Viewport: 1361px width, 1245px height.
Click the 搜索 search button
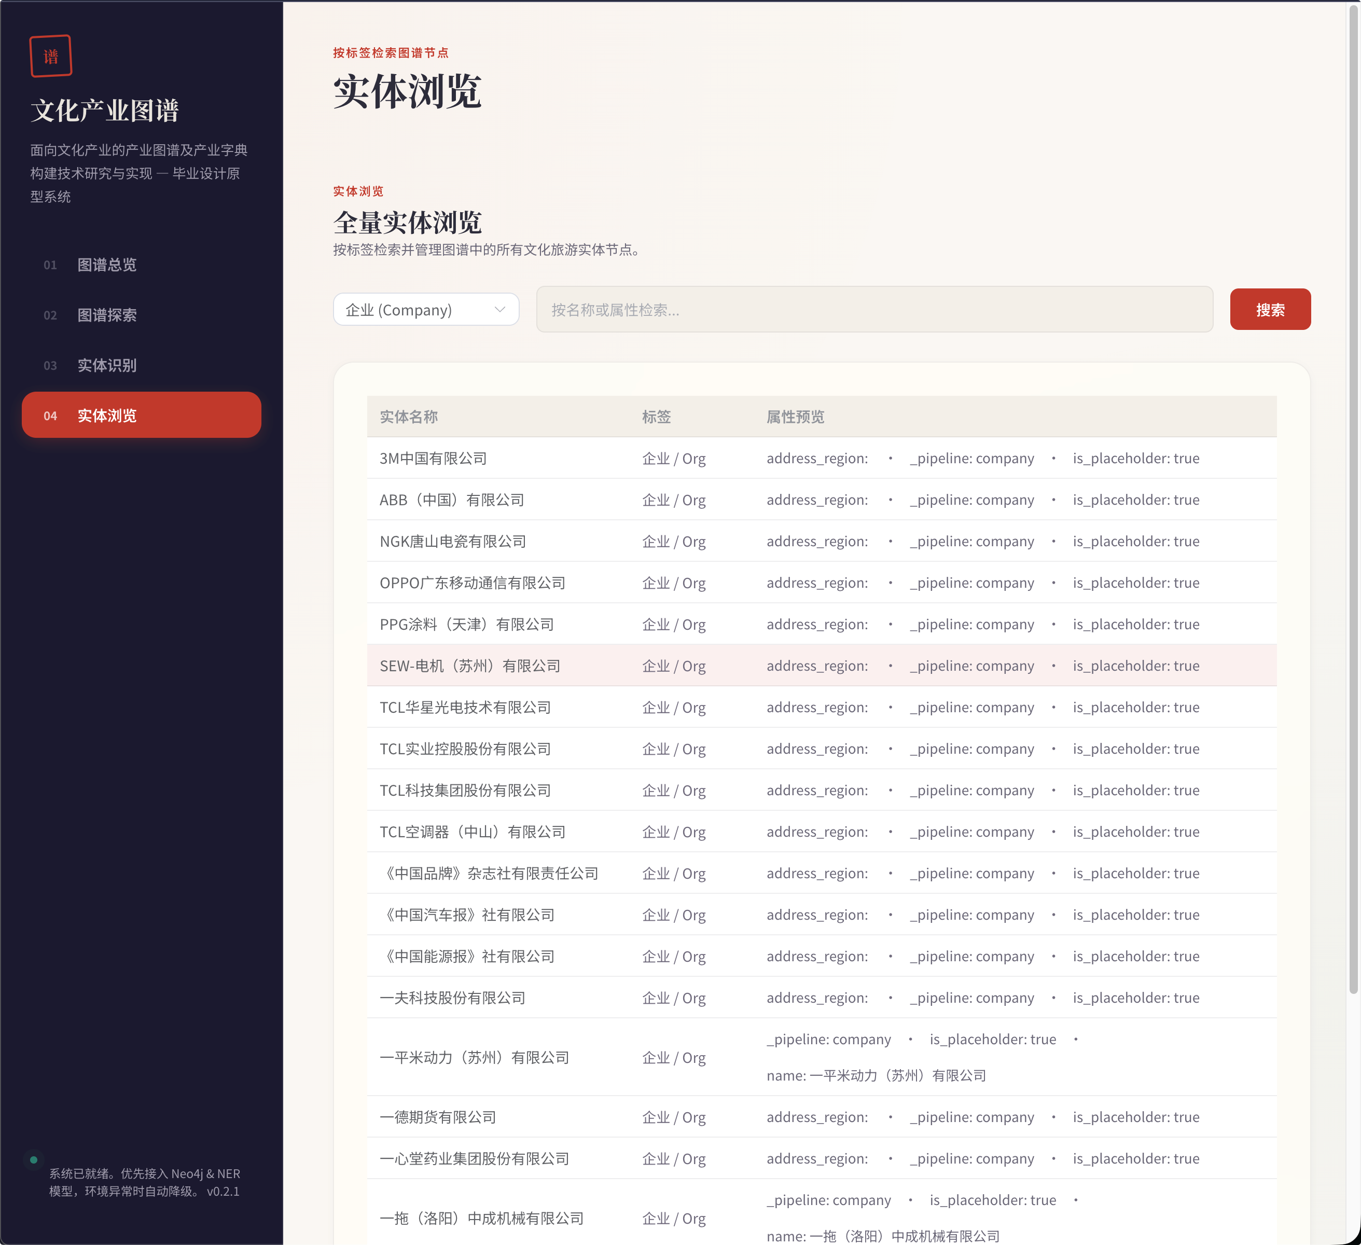click(1269, 310)
